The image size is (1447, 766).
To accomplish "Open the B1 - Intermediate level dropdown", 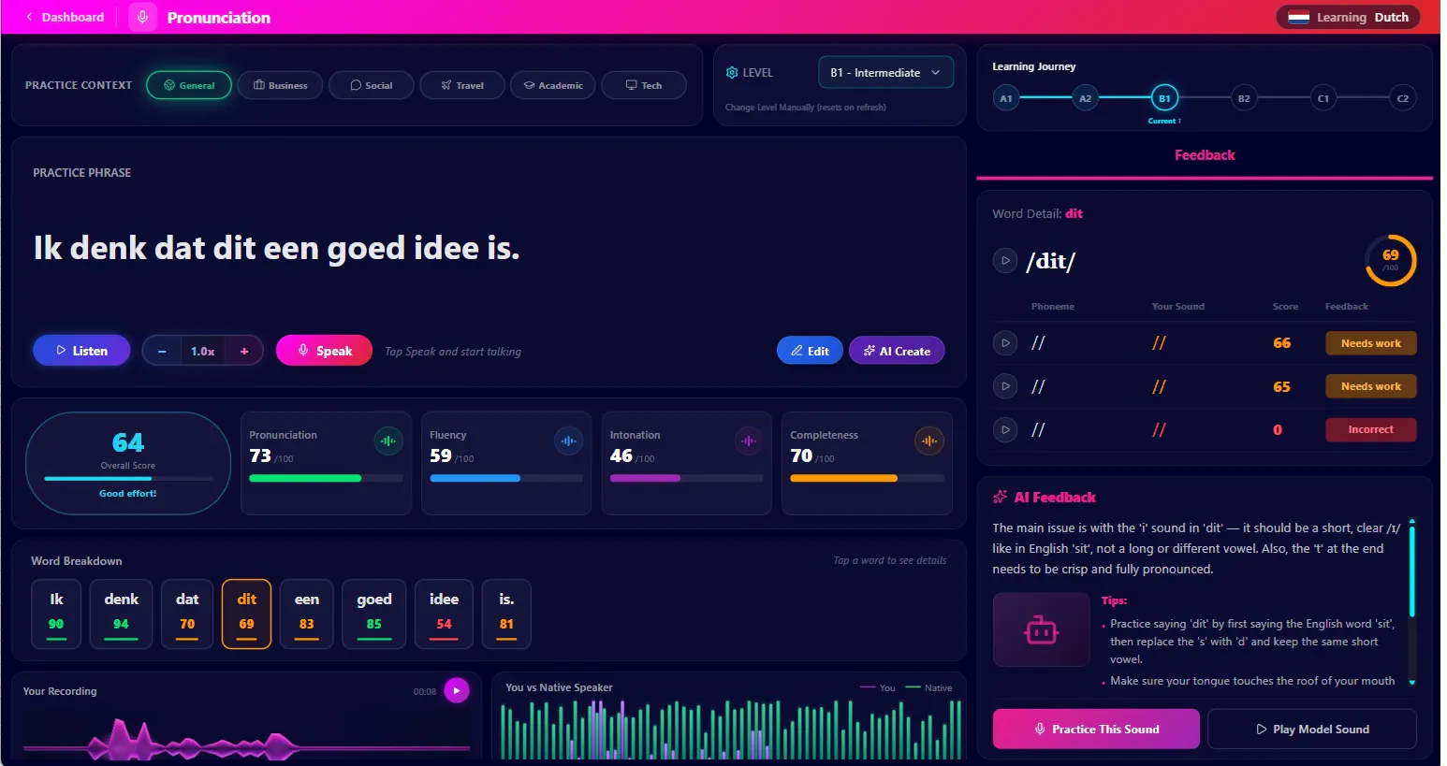I will click(x=885, y=72).
